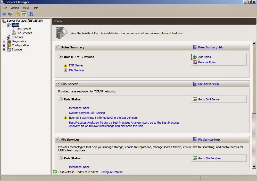Click the Configuration tree node icon
The image size is (257, 181).
click(9, 45)
